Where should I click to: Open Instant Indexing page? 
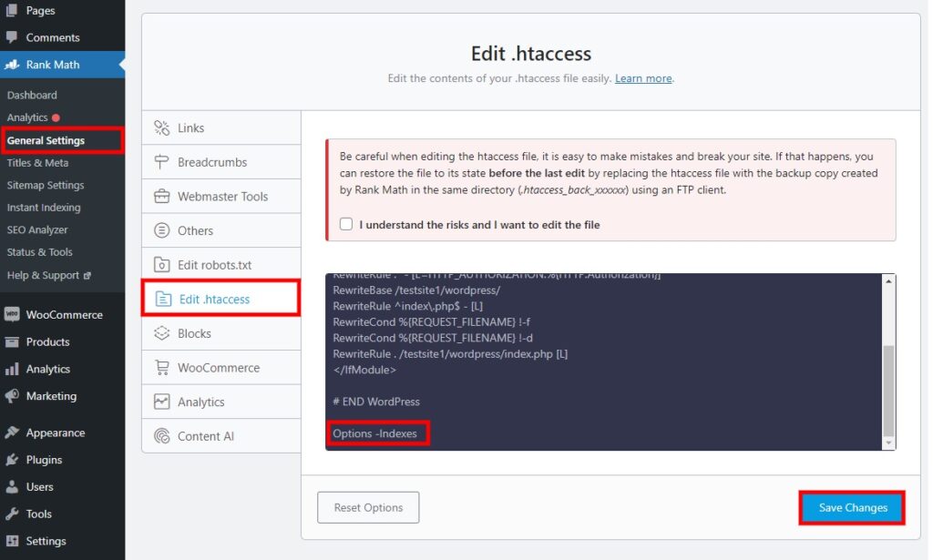(x=44, y=208)
